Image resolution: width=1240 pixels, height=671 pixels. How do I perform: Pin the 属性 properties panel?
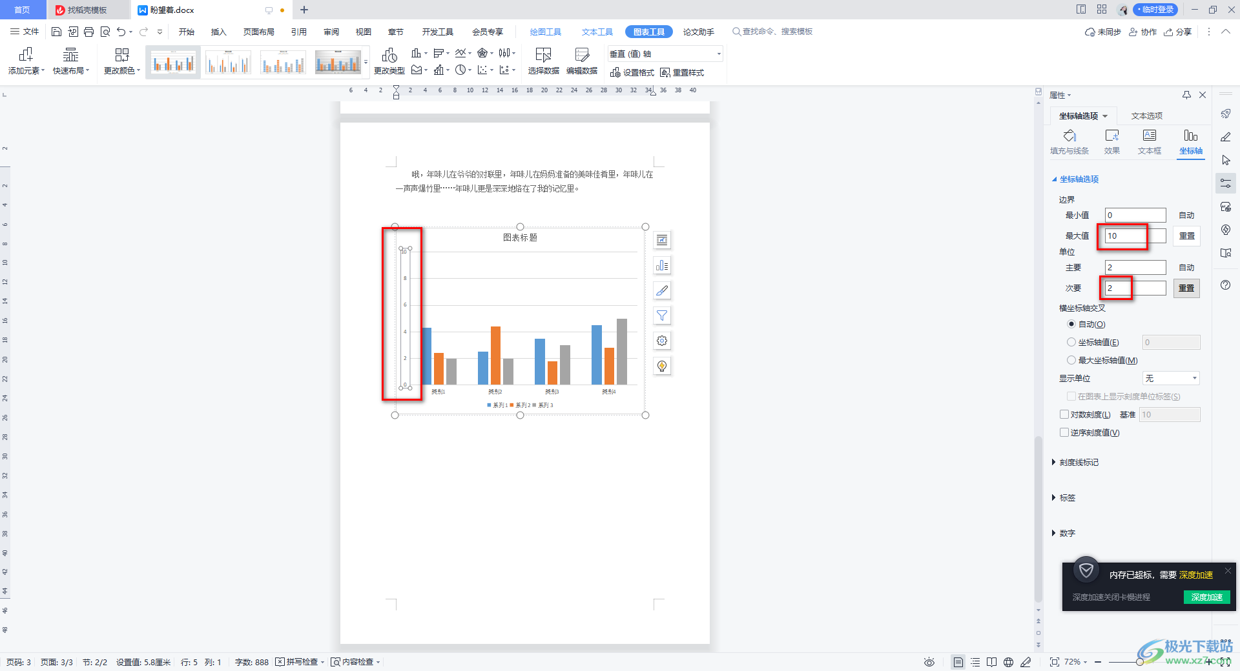pyautogui.click(x=1186, y=95)
